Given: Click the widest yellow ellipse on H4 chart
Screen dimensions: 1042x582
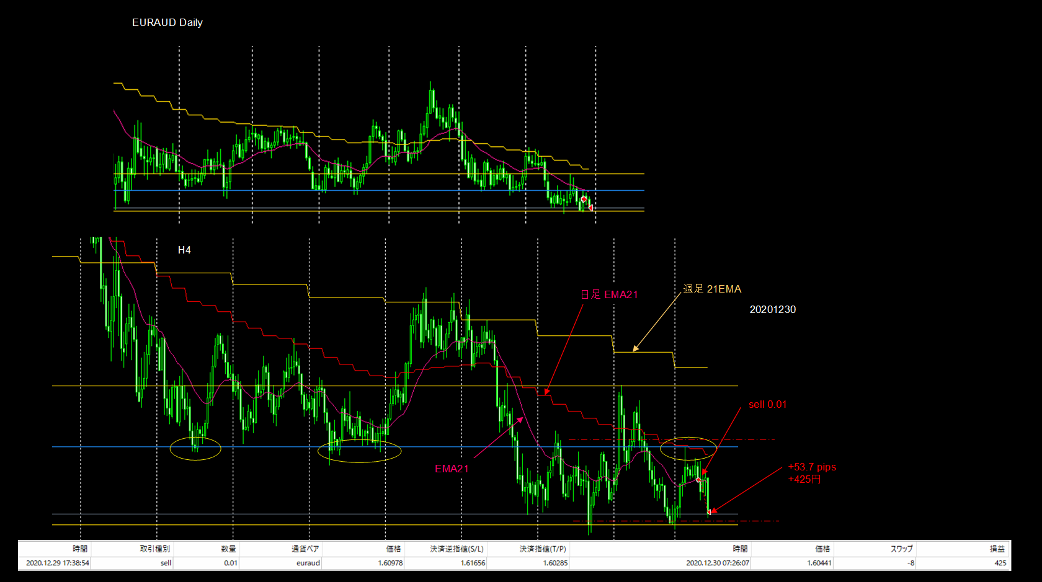Looking at the screenshot, I should [x=359, y=451].
